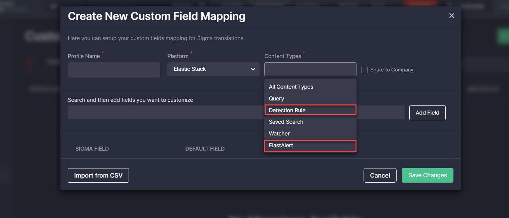Click the Share to Company label text
The width and height of the screenshot is (509, 218).
(x=392, y=70)
